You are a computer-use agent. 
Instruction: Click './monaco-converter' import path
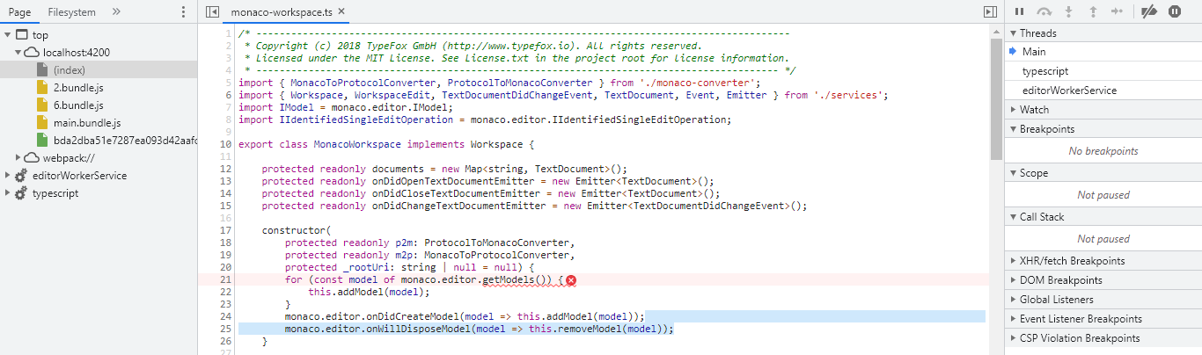[x=700, y=83]
